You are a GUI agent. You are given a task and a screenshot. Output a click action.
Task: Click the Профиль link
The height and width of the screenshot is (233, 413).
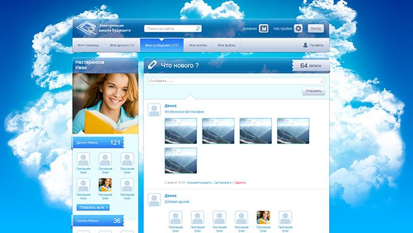[316, 46]
